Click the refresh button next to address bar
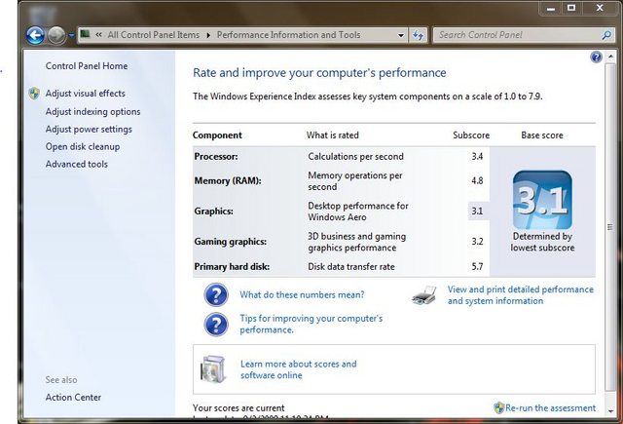The height and width of the screenshot is (424, 623). pos(418,35)
